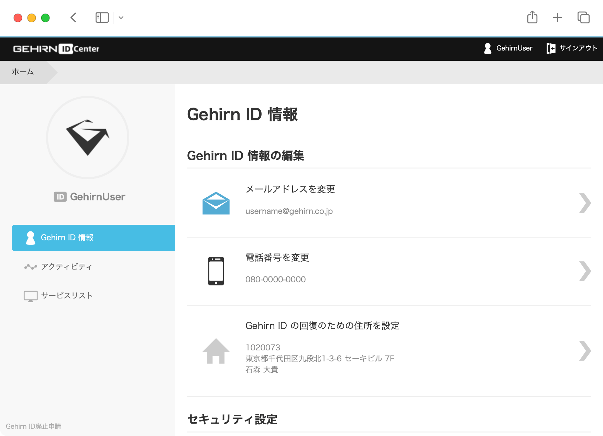Open a new tab with plus icon
This screenshot has height=436, width=603.
coord(557,17)
